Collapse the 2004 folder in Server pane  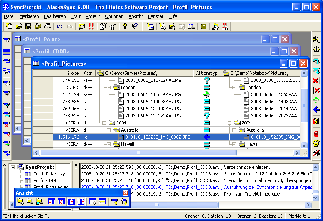pos(104,123)
